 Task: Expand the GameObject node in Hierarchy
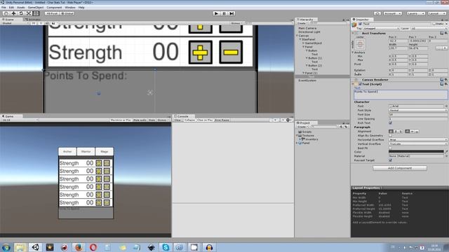pyautogui.click(x=303, y=43)
